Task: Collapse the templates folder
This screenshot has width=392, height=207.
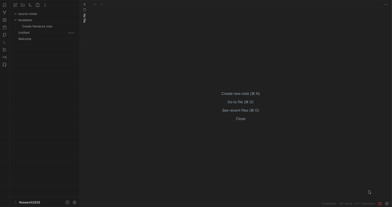Action: 15,20
